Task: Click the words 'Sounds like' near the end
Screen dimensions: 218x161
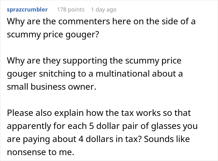Action: pyautogui.click(x=167, y=139)
